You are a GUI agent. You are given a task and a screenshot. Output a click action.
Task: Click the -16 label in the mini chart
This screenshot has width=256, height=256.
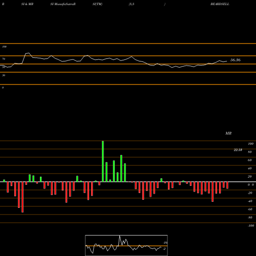coord(165,243)
